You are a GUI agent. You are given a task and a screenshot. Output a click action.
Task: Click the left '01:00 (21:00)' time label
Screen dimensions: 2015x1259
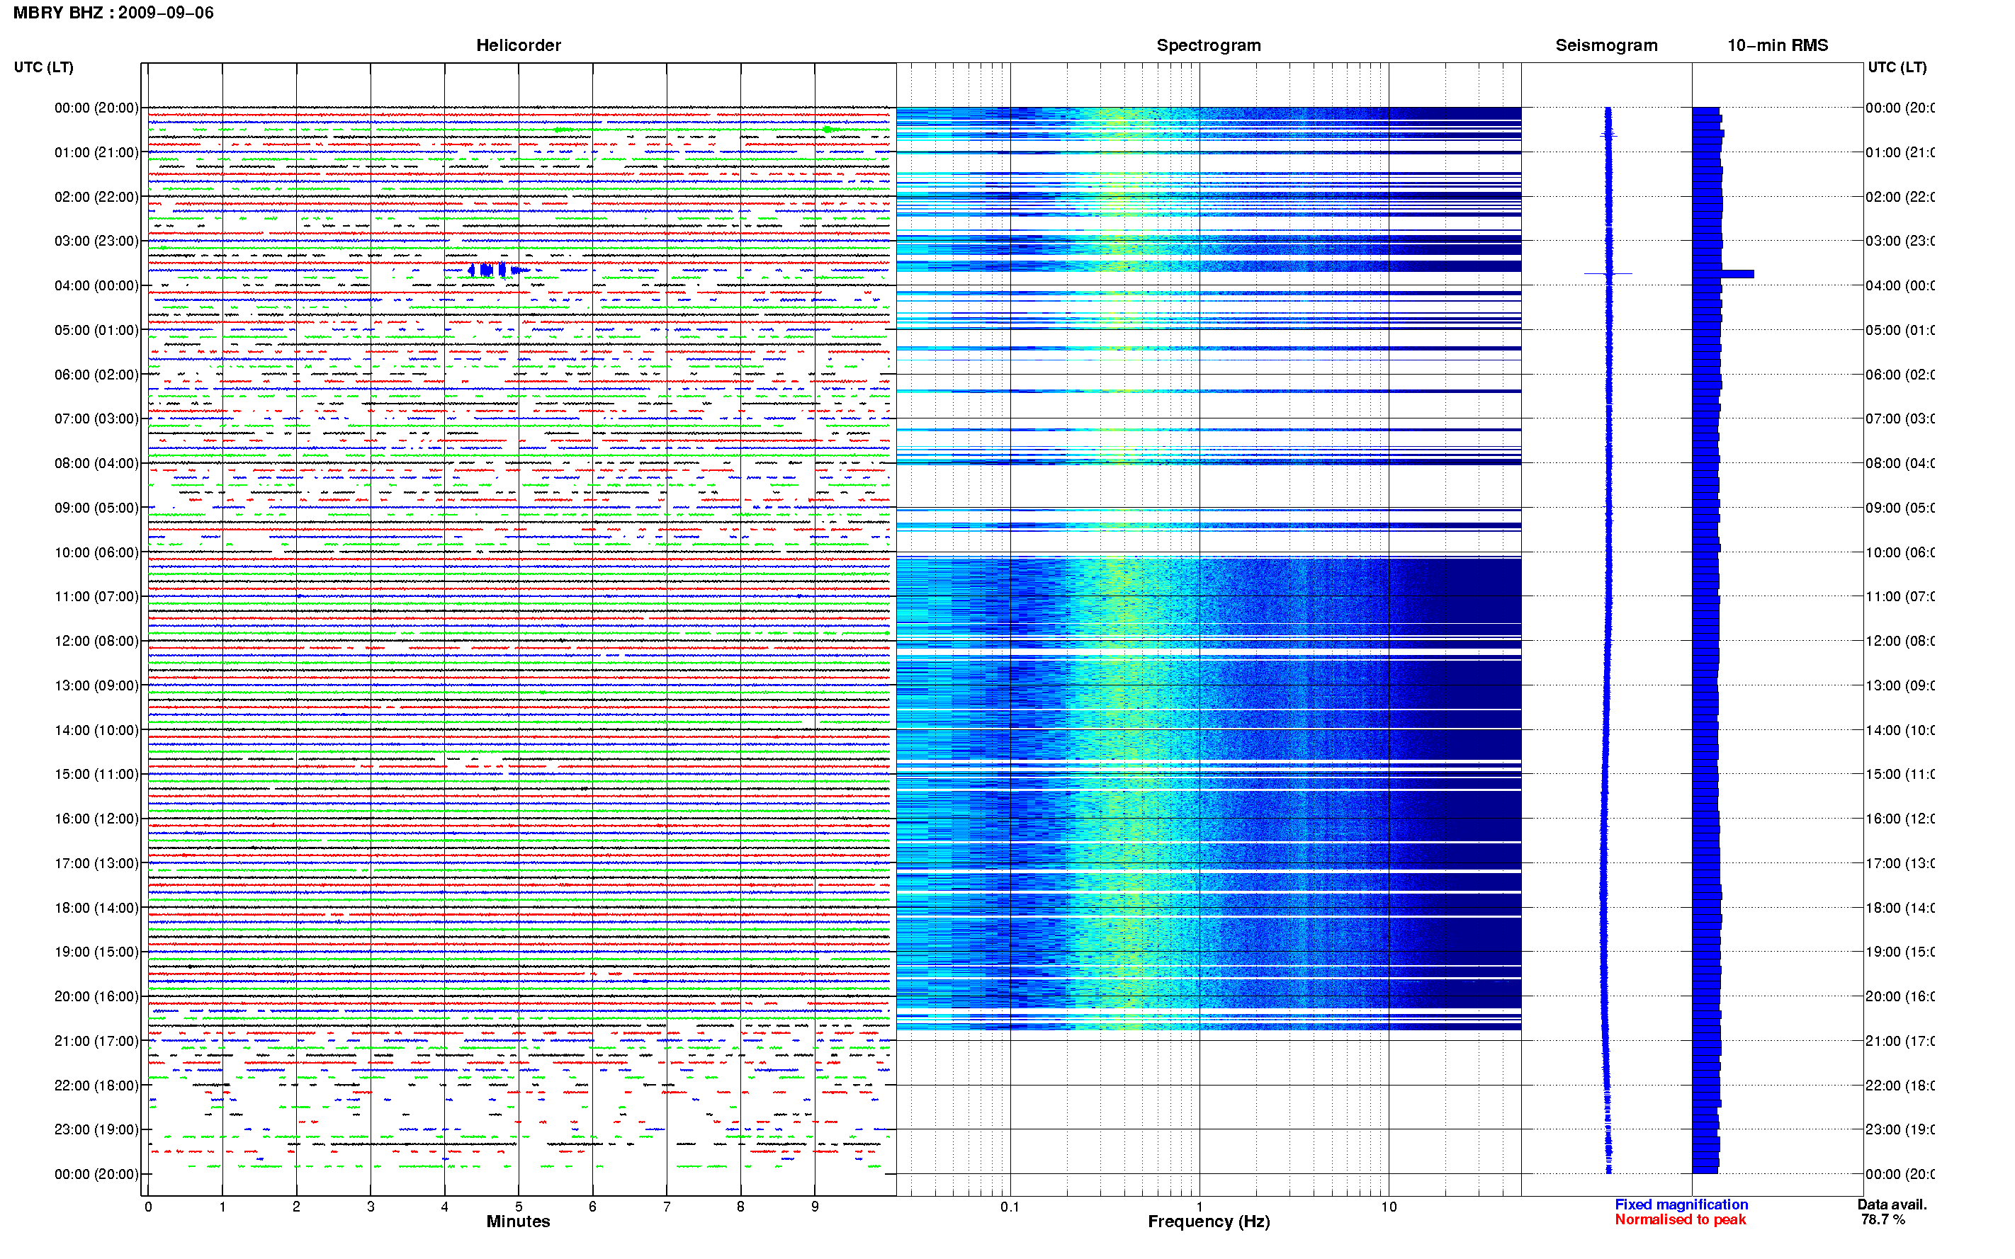pos(96,152)
